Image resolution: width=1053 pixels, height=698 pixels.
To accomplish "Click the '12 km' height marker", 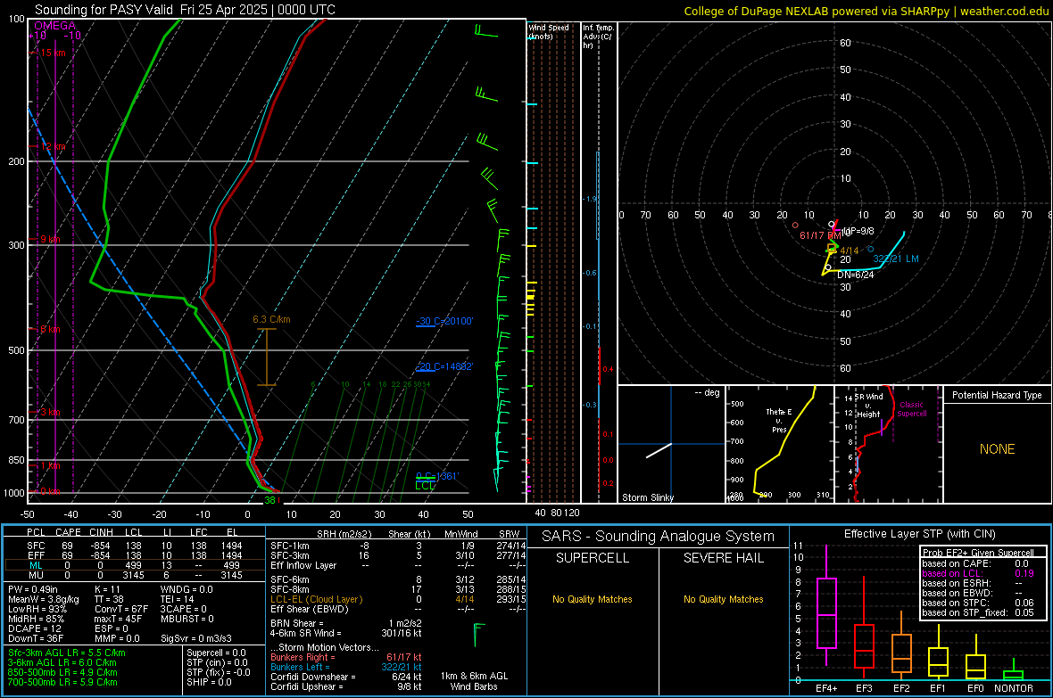I will pyautogui.click(x=53, y=146).
